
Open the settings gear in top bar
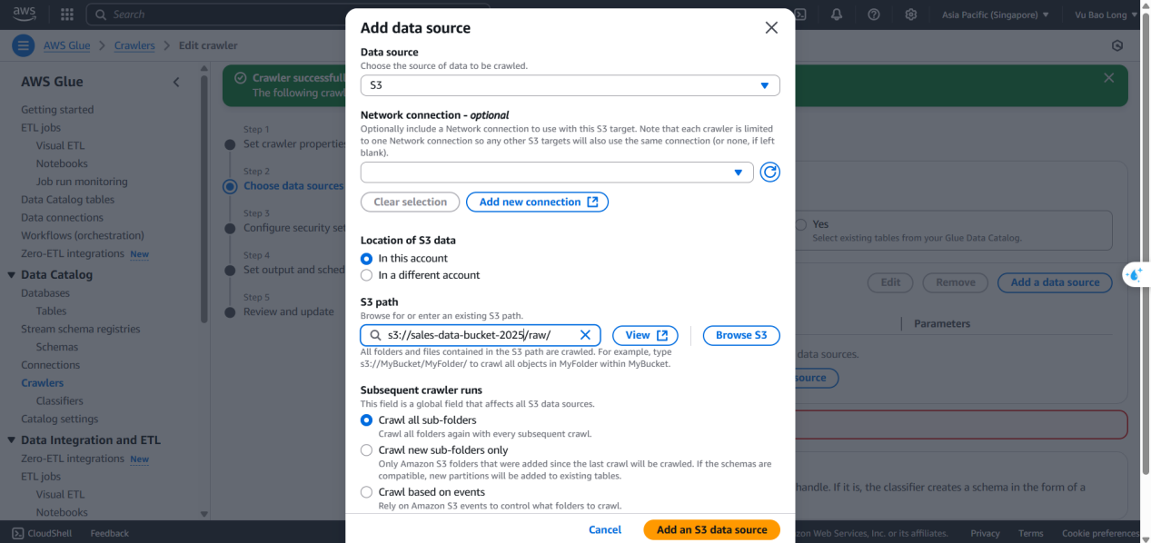[x=910, y=15]
